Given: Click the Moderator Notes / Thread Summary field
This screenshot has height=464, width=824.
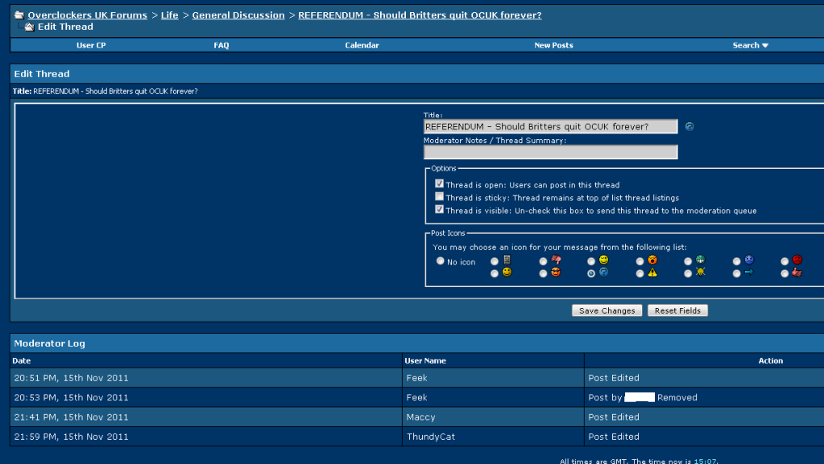Looking at the screenshot, I should point(550,152).
